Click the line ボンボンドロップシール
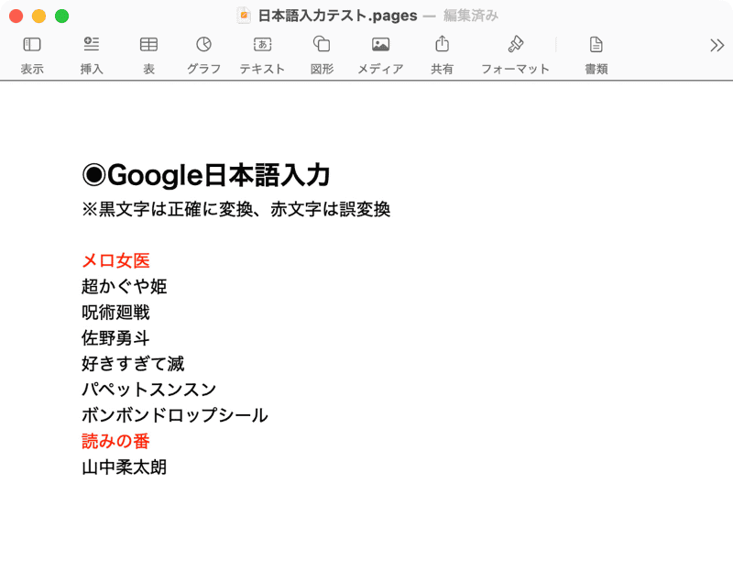 coord(175,415)
